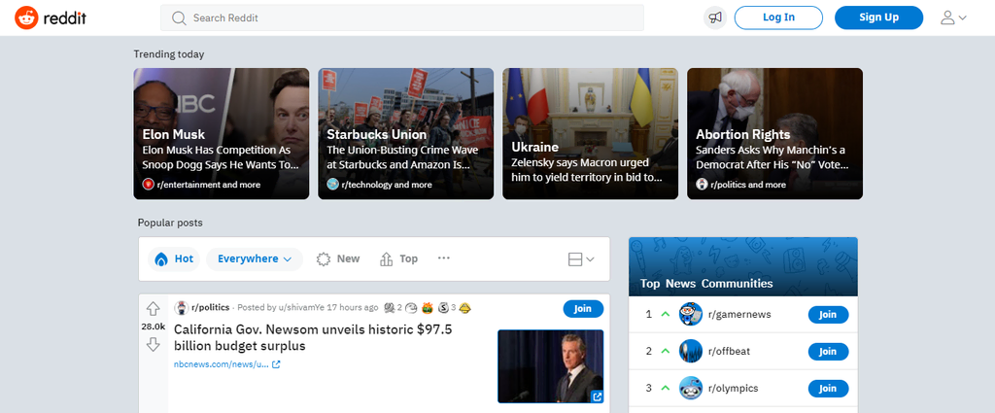Click the Reddit snoo logo icon
This screenshot has height=413, width=995.
point(26,17)
